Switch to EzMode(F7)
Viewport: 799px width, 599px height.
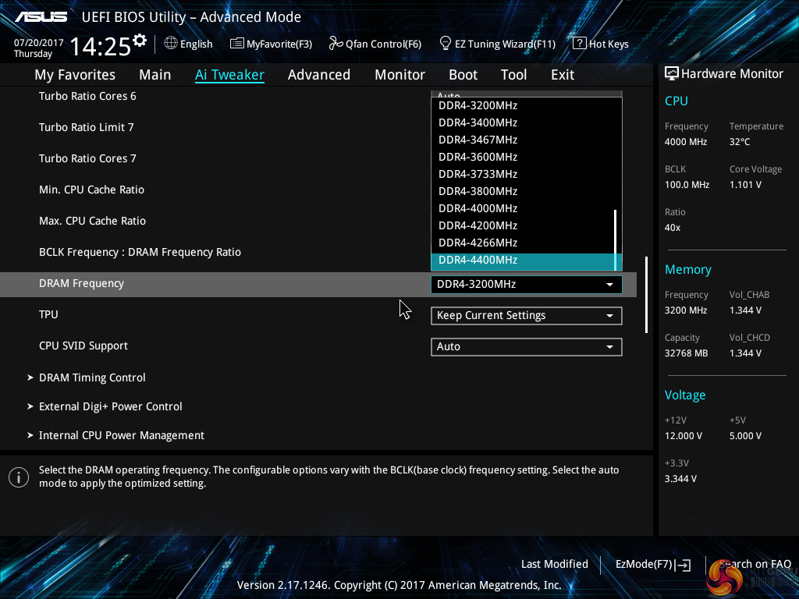652,564
